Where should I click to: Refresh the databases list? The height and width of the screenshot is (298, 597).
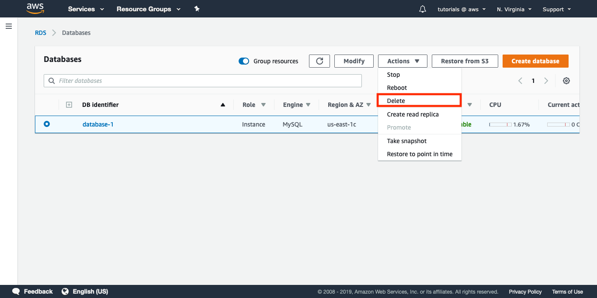319,61
